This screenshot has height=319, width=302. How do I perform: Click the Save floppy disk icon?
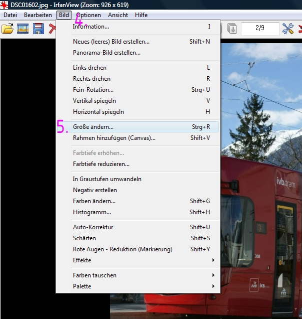(38, 29)
